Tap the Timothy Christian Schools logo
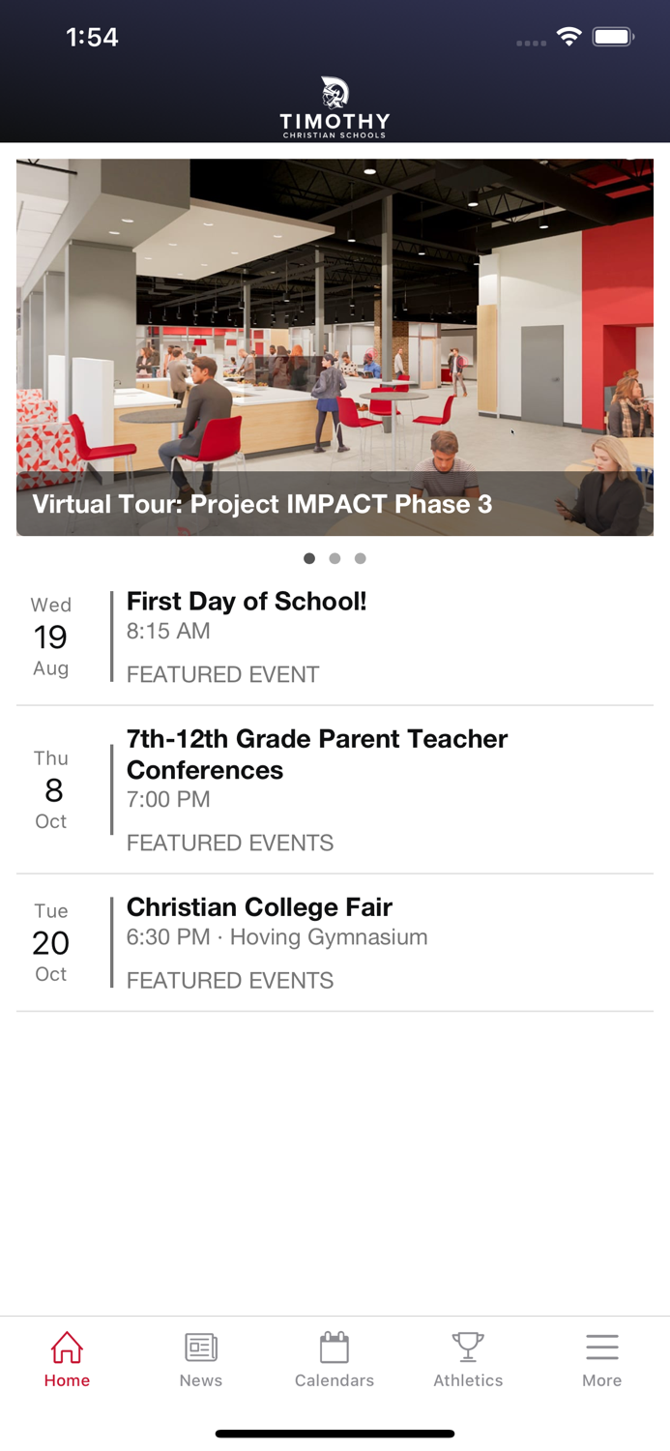This screenshot has height=1451, width=670. click(x=335, y=106)
